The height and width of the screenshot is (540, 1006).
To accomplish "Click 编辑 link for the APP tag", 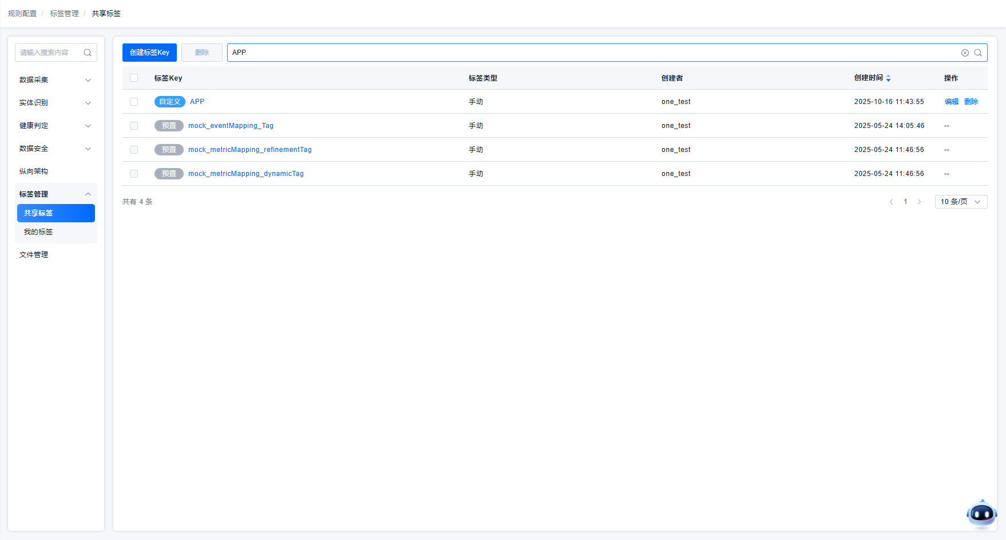I will [951, 102].
